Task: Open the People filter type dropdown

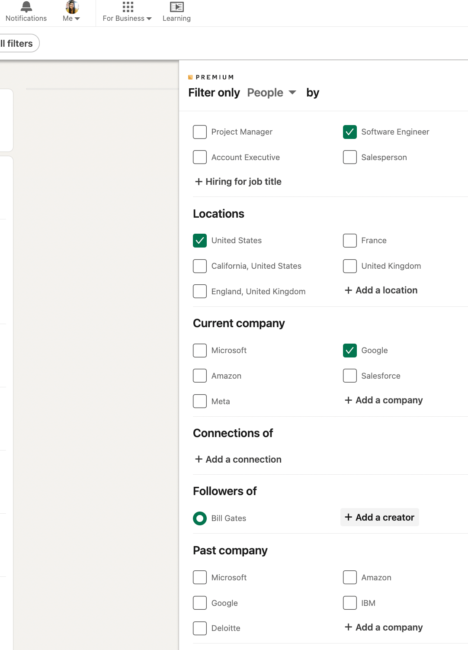Action: click(272, 93)
